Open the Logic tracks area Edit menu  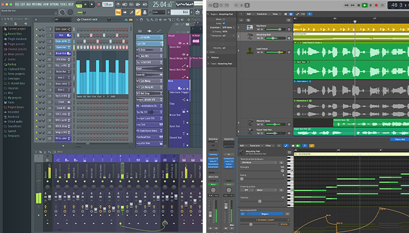tap(249, 14)
